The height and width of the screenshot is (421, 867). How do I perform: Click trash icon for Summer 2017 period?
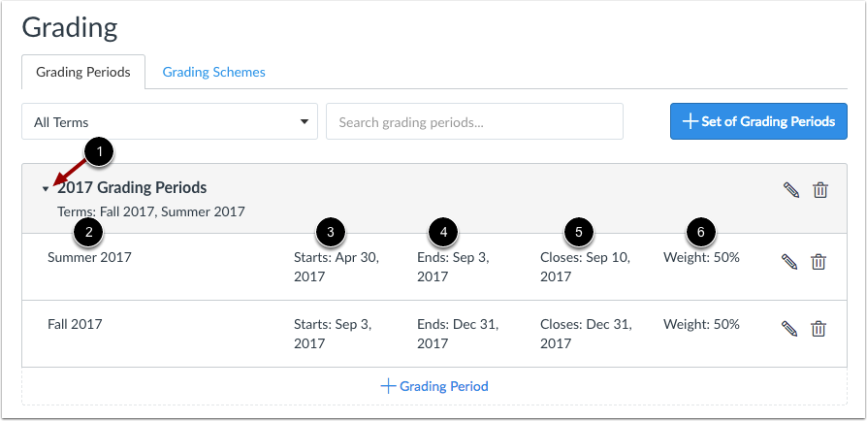tap(818, 262)
